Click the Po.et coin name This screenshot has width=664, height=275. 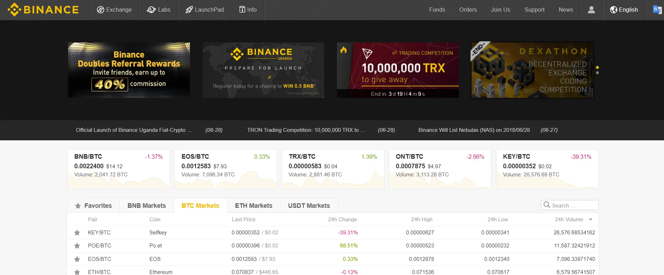tap(156, 246)
